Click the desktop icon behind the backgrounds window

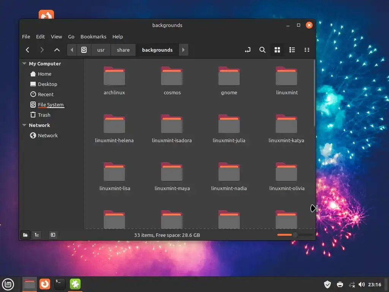(46, 14)
